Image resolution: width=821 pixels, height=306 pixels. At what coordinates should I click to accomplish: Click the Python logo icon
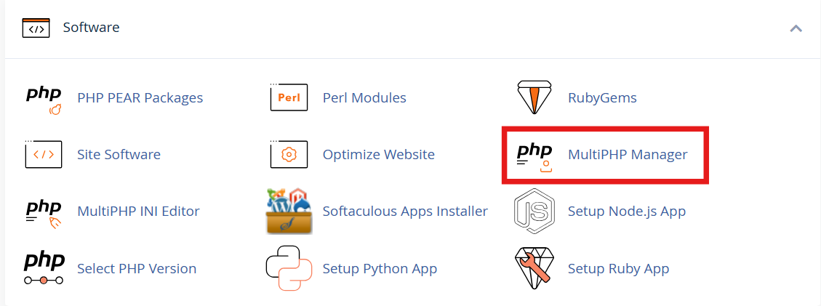[289, 268]
